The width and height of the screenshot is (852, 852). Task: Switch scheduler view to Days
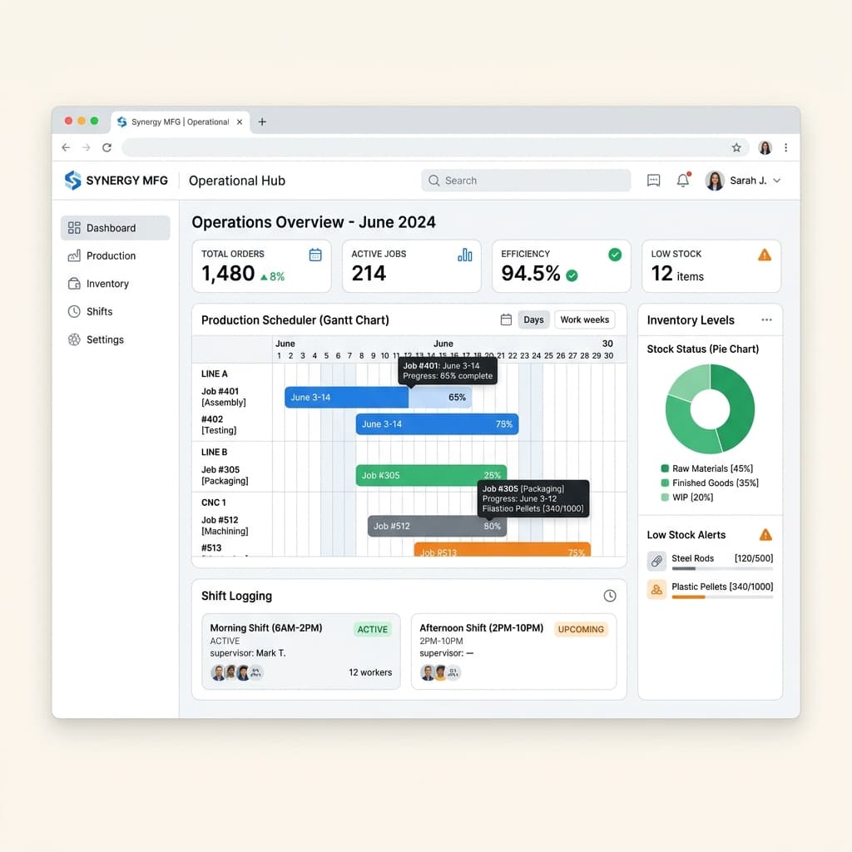tap(533, 319)
